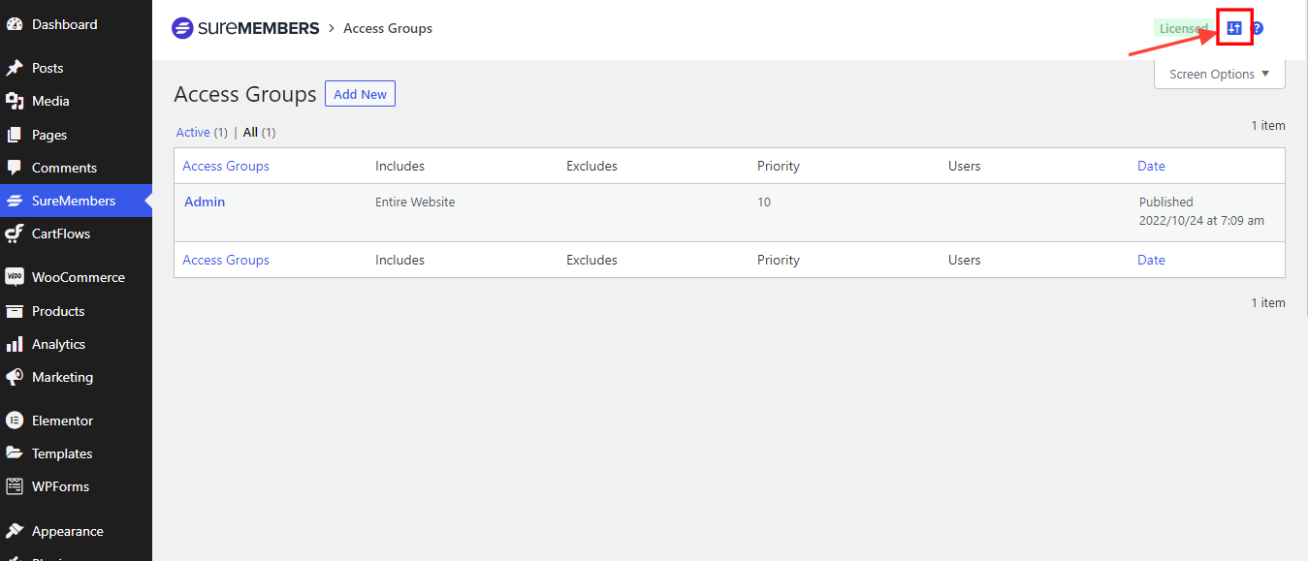Image resolution: width=1308 pixels, height=561 pixels.
Task: Open the Media library menu
Action: pyautogui.click(x=49, y=101)
